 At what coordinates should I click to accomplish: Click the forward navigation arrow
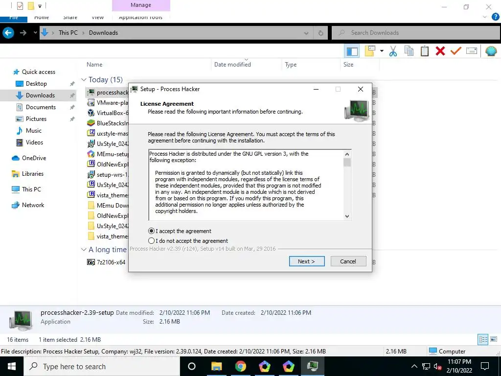(x=23, y=33)
